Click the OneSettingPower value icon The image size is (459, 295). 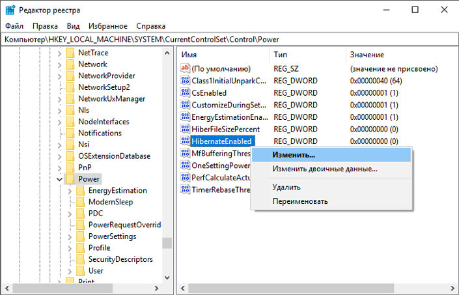(185, 165)
